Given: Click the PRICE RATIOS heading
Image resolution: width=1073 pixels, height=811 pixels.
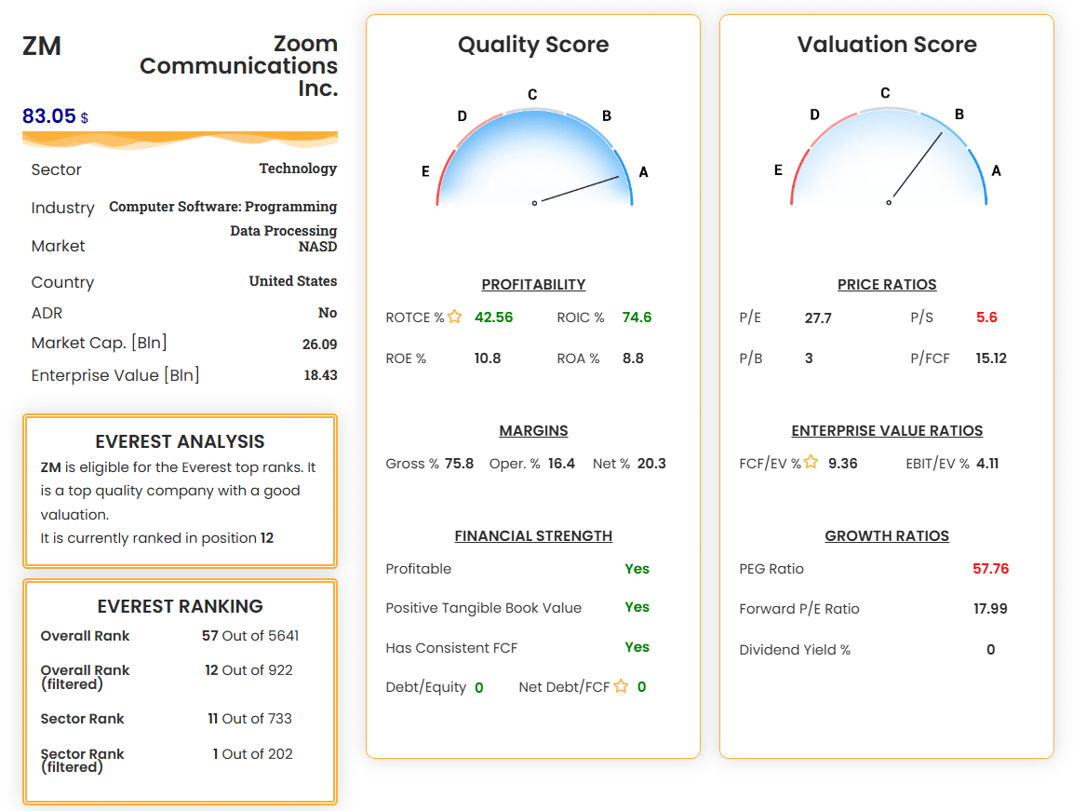Looking at the screenshot, I should click(887, 284).
